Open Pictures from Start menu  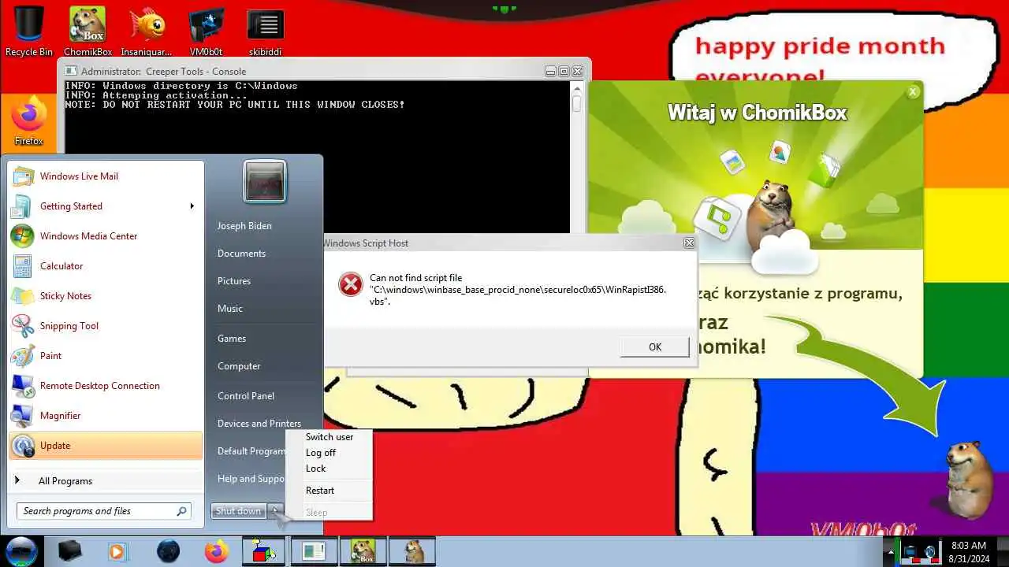[234, 281]
